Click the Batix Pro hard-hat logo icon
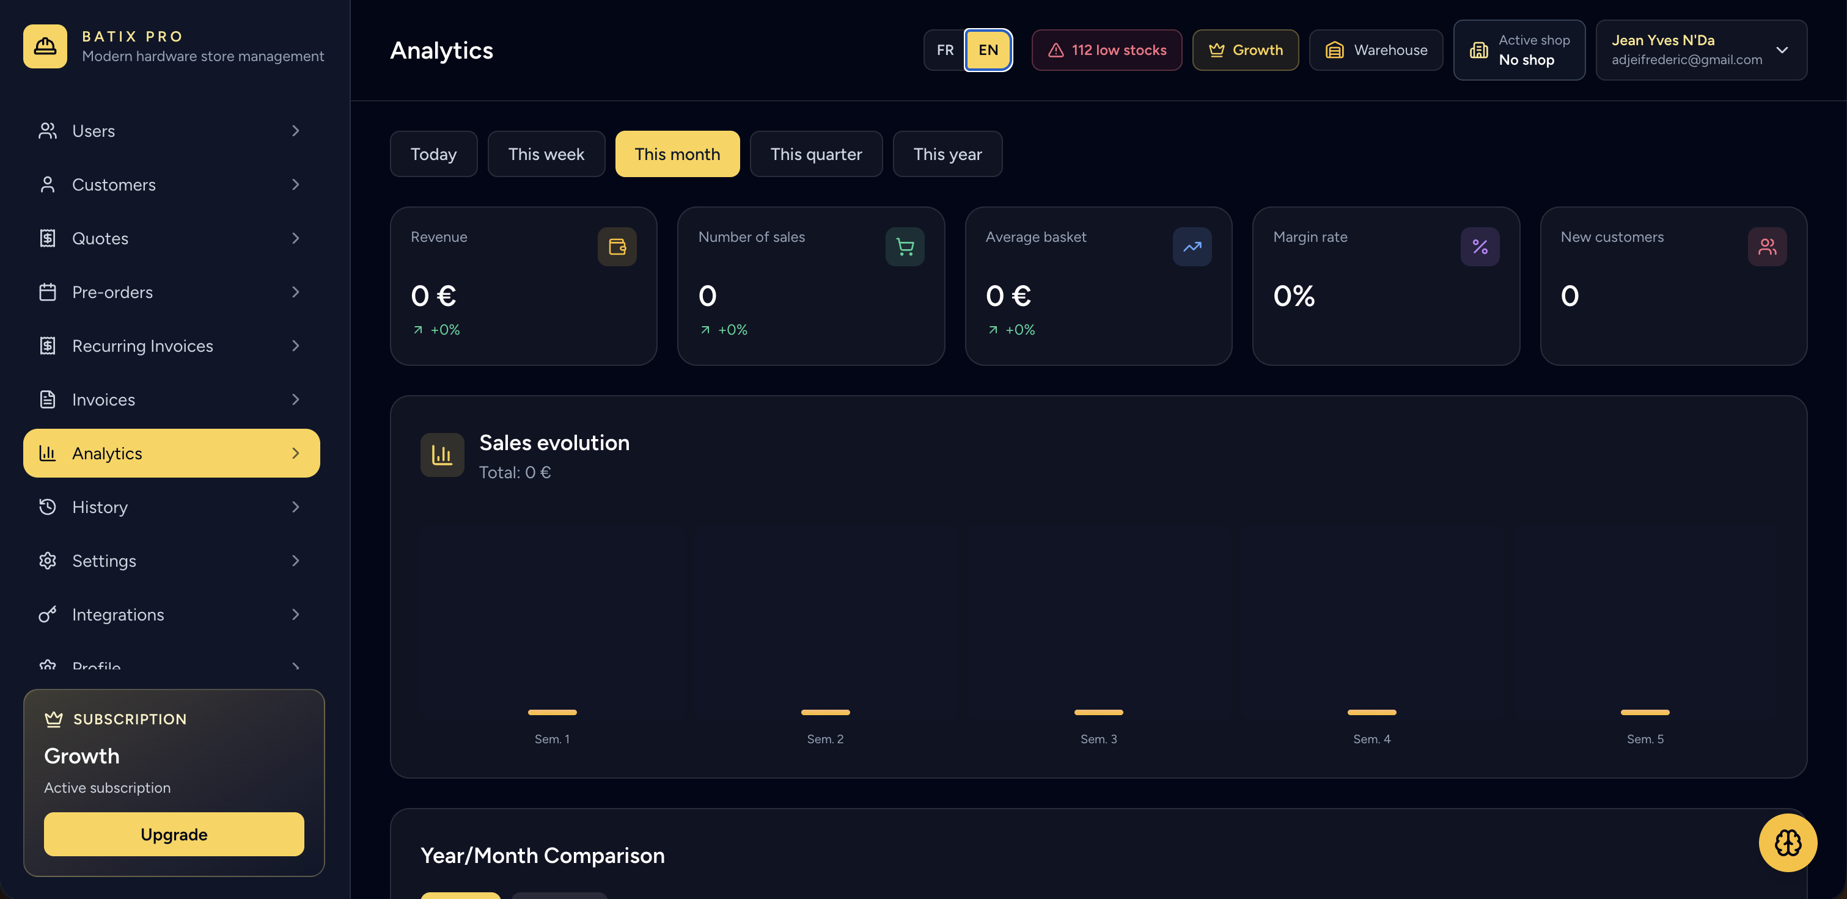 pyautogui.click(x=45, y=46)
